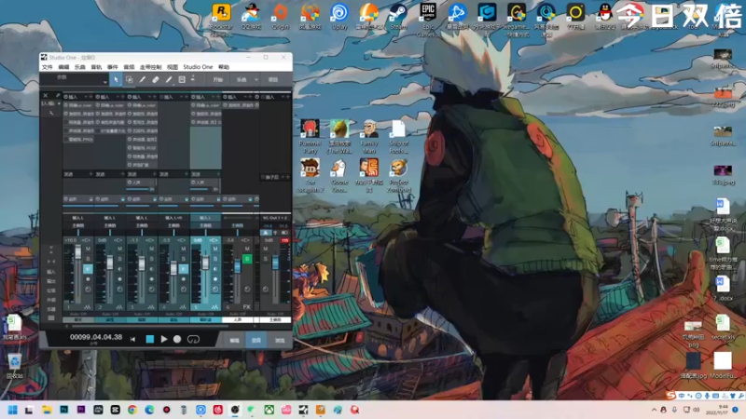Open channel 1 inserts dropdown arrow
This screenshot has height=419, width=746.
[85, 97]
